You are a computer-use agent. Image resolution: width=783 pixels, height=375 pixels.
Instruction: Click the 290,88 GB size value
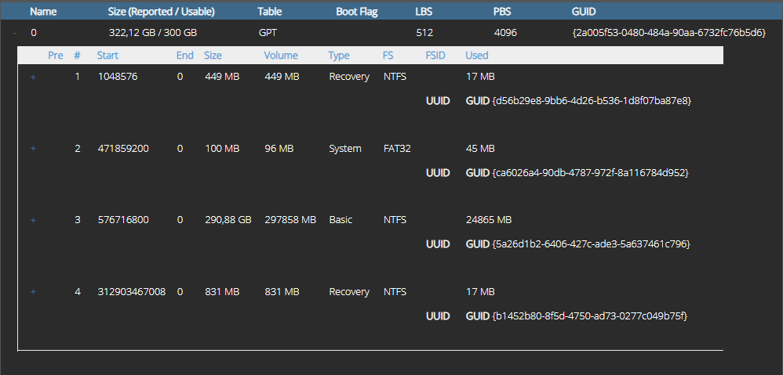[228, 220]
